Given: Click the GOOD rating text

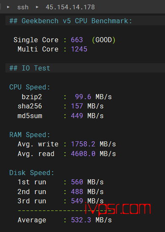Looking at the screenshot, I should tap(104, 40).
